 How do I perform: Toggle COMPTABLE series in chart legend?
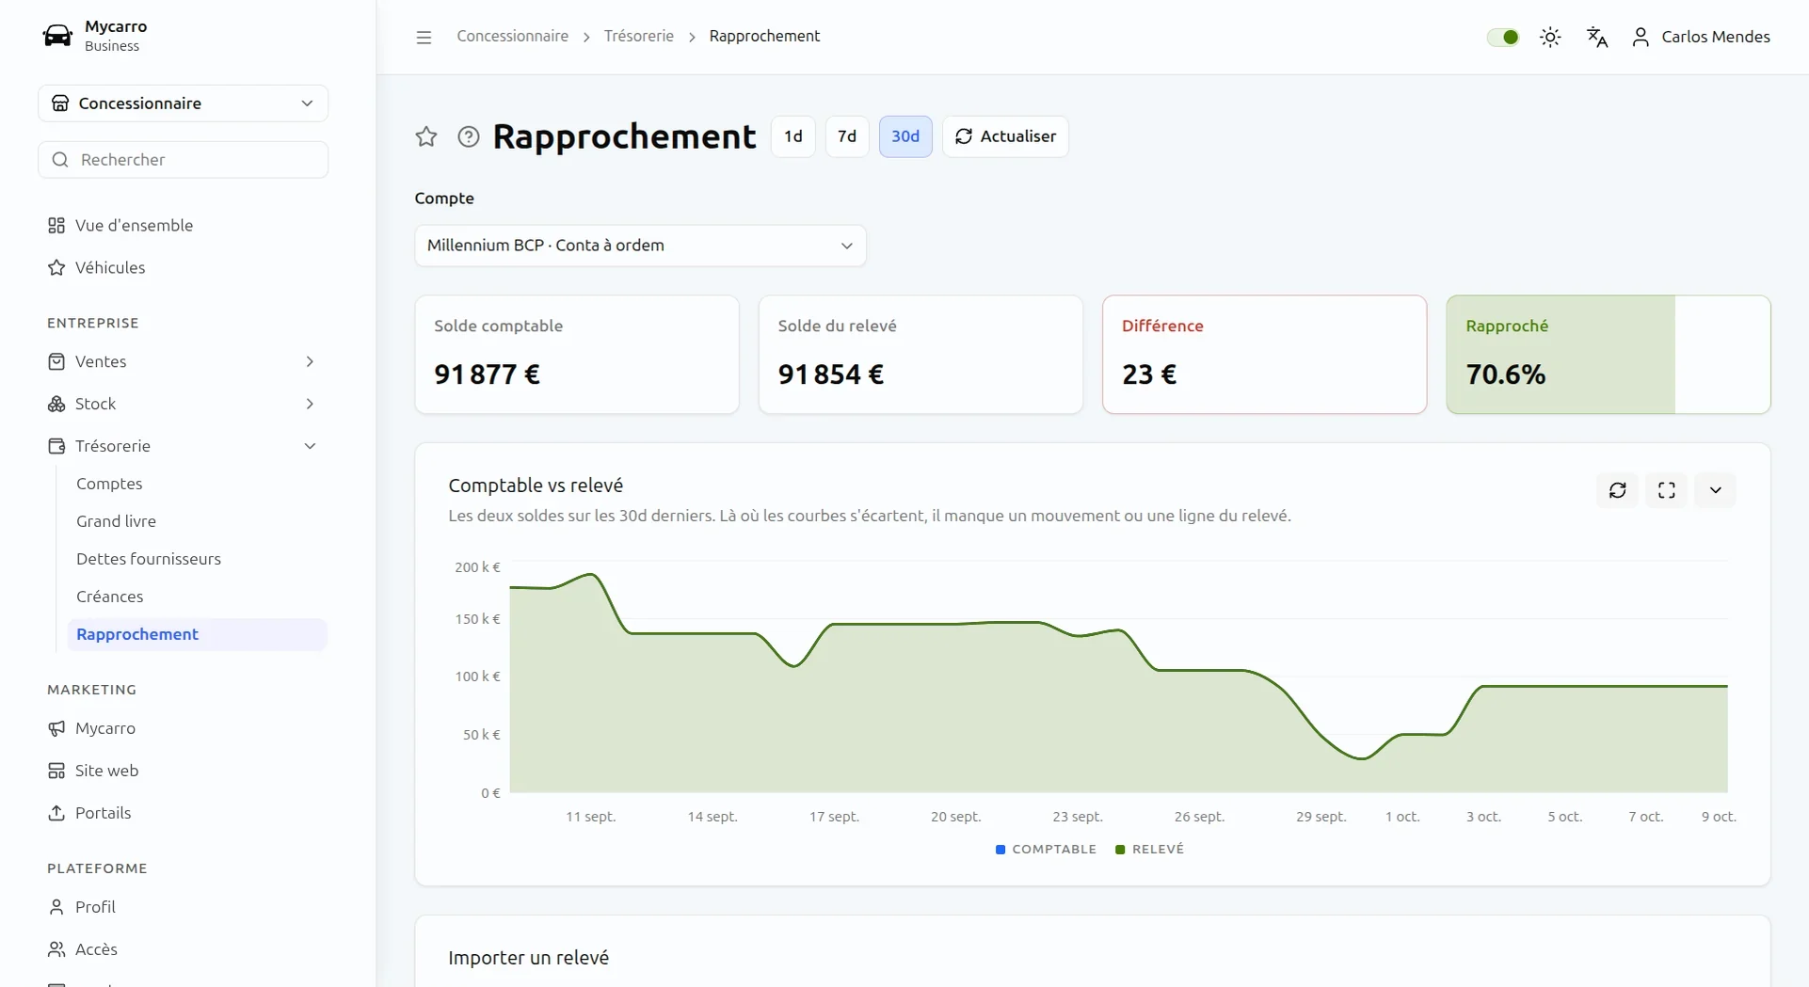tap(1046, 849)
